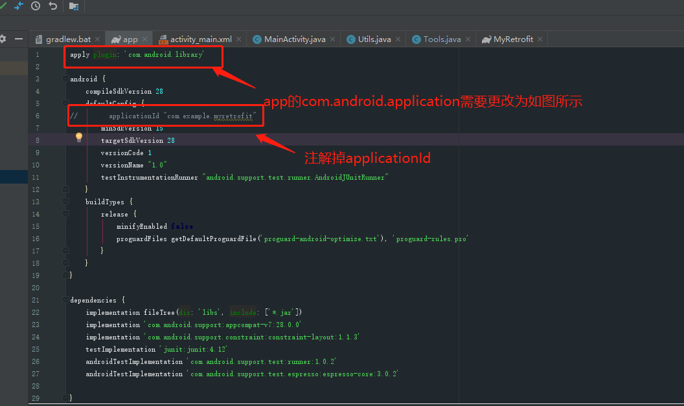Click fold end marker on line 12
This screenshot has width=684, height=406.
[x=65, y=189]
